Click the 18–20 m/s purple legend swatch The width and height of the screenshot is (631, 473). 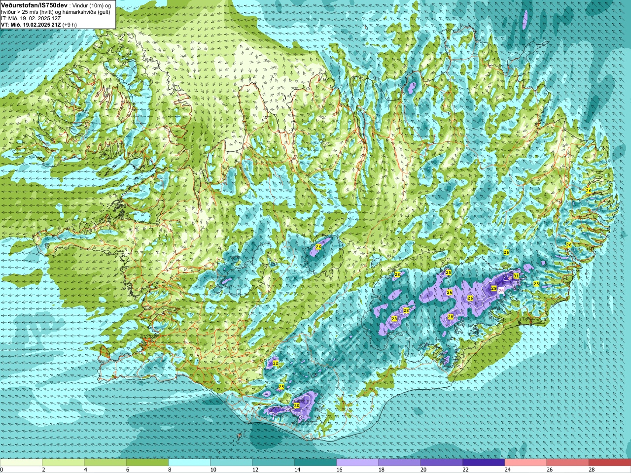(x=399, y=463)
